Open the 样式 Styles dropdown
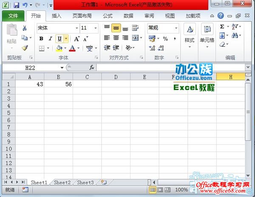The width and height of the screenshot is (255, 197). tap(190, 36)
